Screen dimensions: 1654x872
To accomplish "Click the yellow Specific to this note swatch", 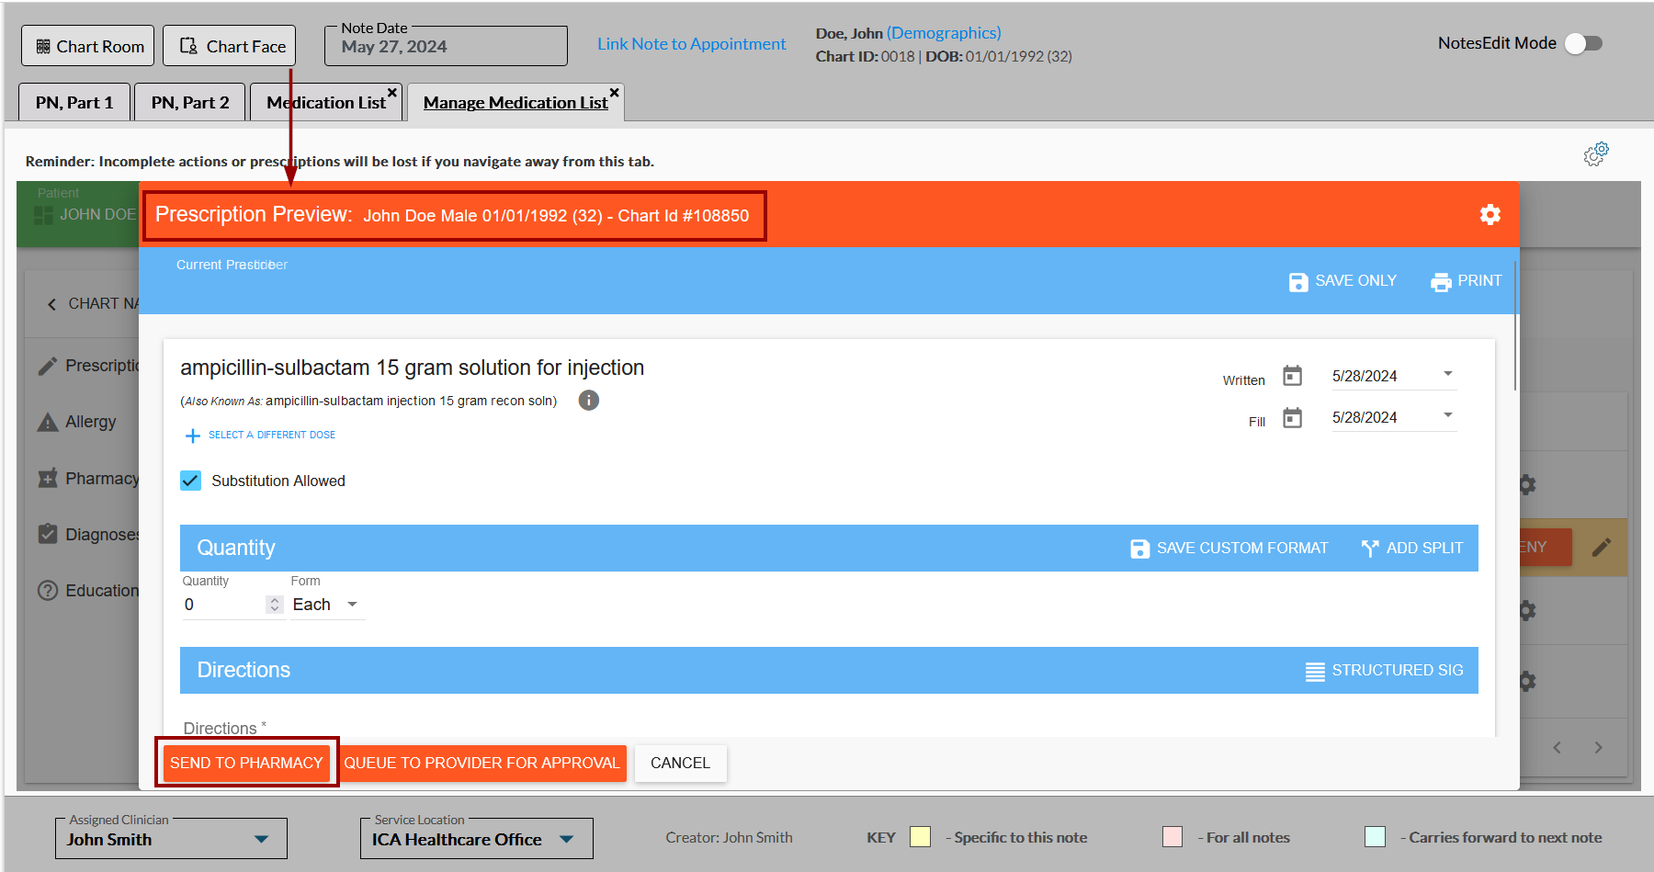I will [x=920, y=837].
